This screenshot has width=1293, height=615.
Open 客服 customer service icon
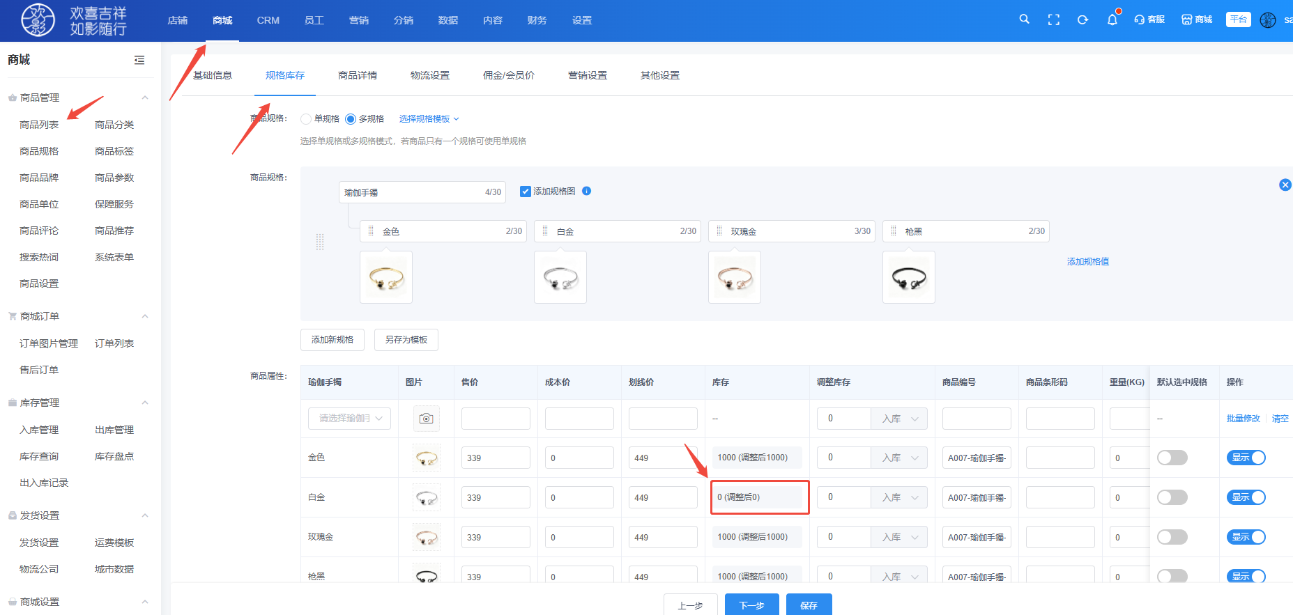1149,20
